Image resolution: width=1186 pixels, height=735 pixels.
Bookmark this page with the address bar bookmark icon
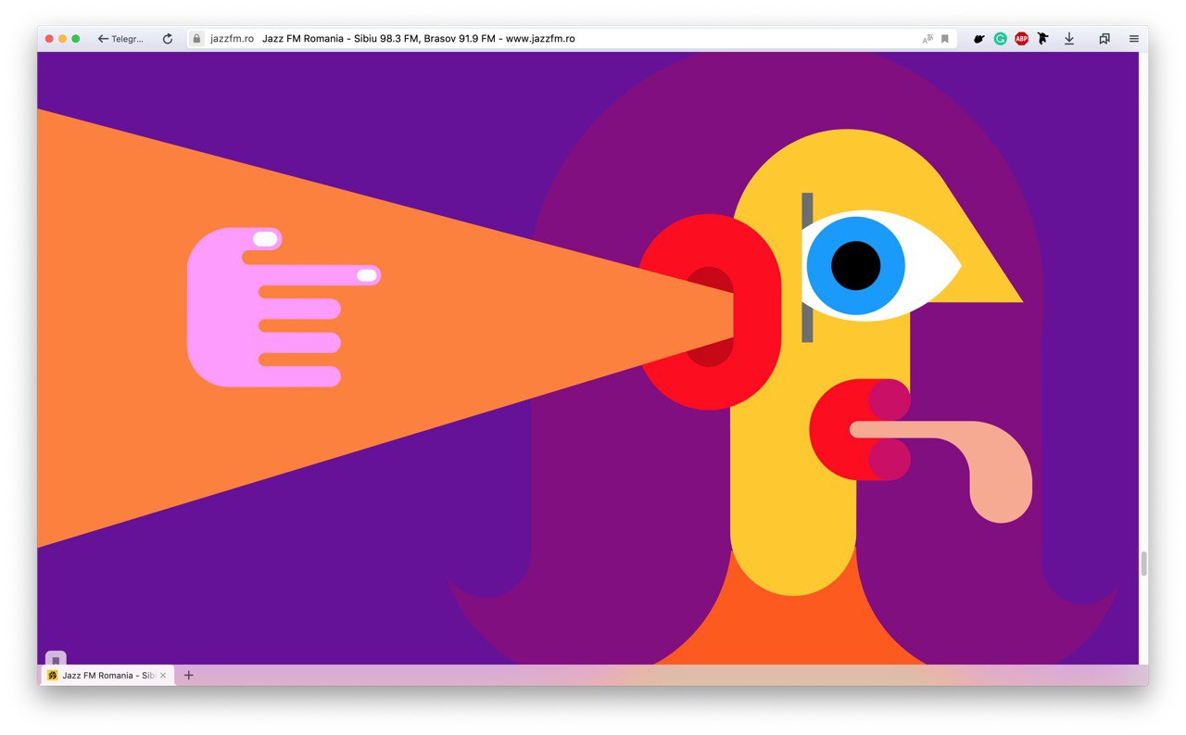coord(945,39)
